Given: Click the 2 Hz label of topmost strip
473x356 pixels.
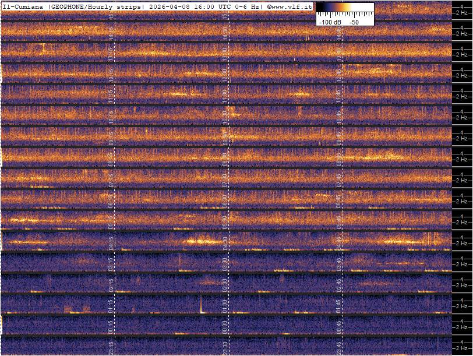Looking at the screenshot, I should pos(462,12).
